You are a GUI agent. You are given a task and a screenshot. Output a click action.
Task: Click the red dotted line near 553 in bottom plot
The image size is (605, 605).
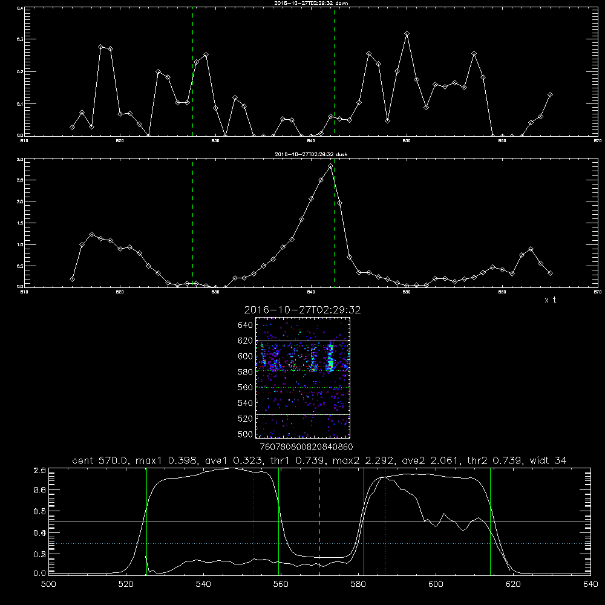(253, 522)
